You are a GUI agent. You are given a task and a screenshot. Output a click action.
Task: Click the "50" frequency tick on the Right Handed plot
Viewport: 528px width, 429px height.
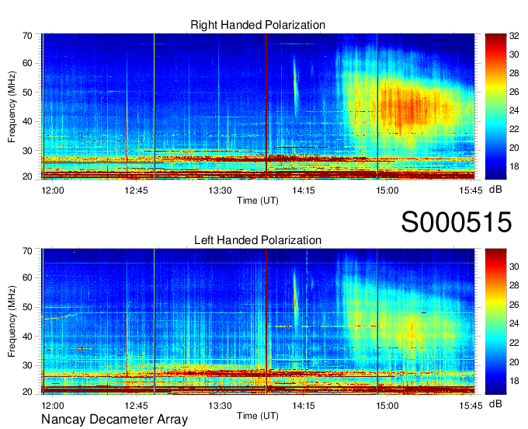(27, 92)
